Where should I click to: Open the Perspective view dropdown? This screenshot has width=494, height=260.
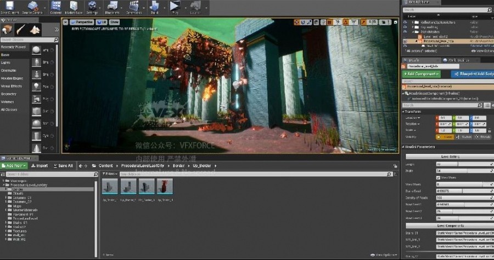coord(82,22)
